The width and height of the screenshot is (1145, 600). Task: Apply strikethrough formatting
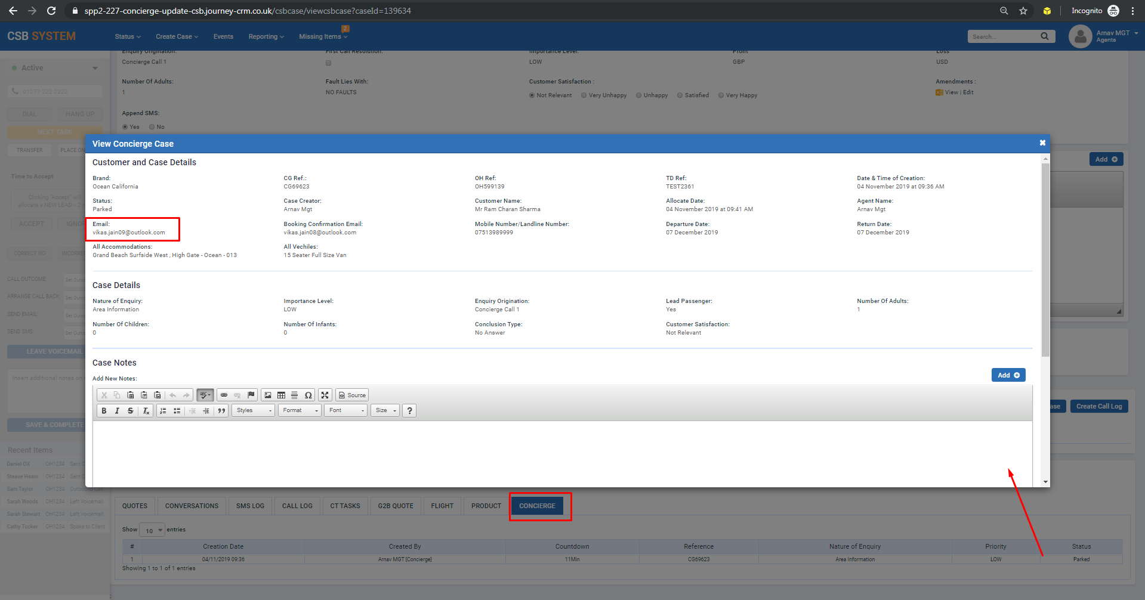coord(130,410)
